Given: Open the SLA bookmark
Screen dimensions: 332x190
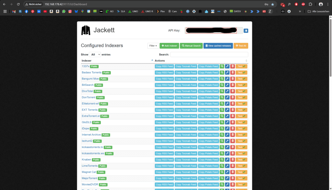Looking at the screenshot, I should [x=121, y=11].
